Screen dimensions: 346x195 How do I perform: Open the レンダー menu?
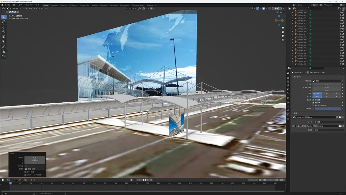pyautogui.click(x=20, y=5)
